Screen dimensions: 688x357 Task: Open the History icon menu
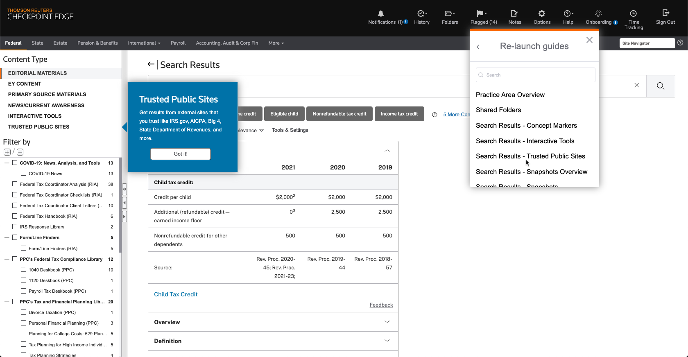tap(421, 14)
